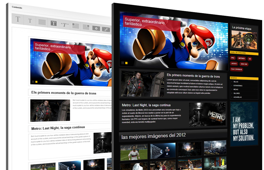Click the 'las mejores imágenes del 2012' gallery heading

(x=154, y=136)
